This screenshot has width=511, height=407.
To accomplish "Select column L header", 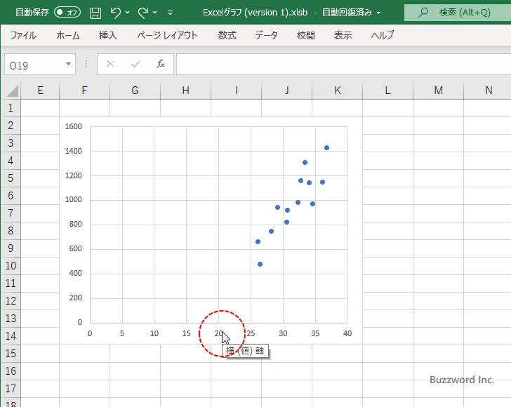I will pyautogui.click(x=387, y=91).
